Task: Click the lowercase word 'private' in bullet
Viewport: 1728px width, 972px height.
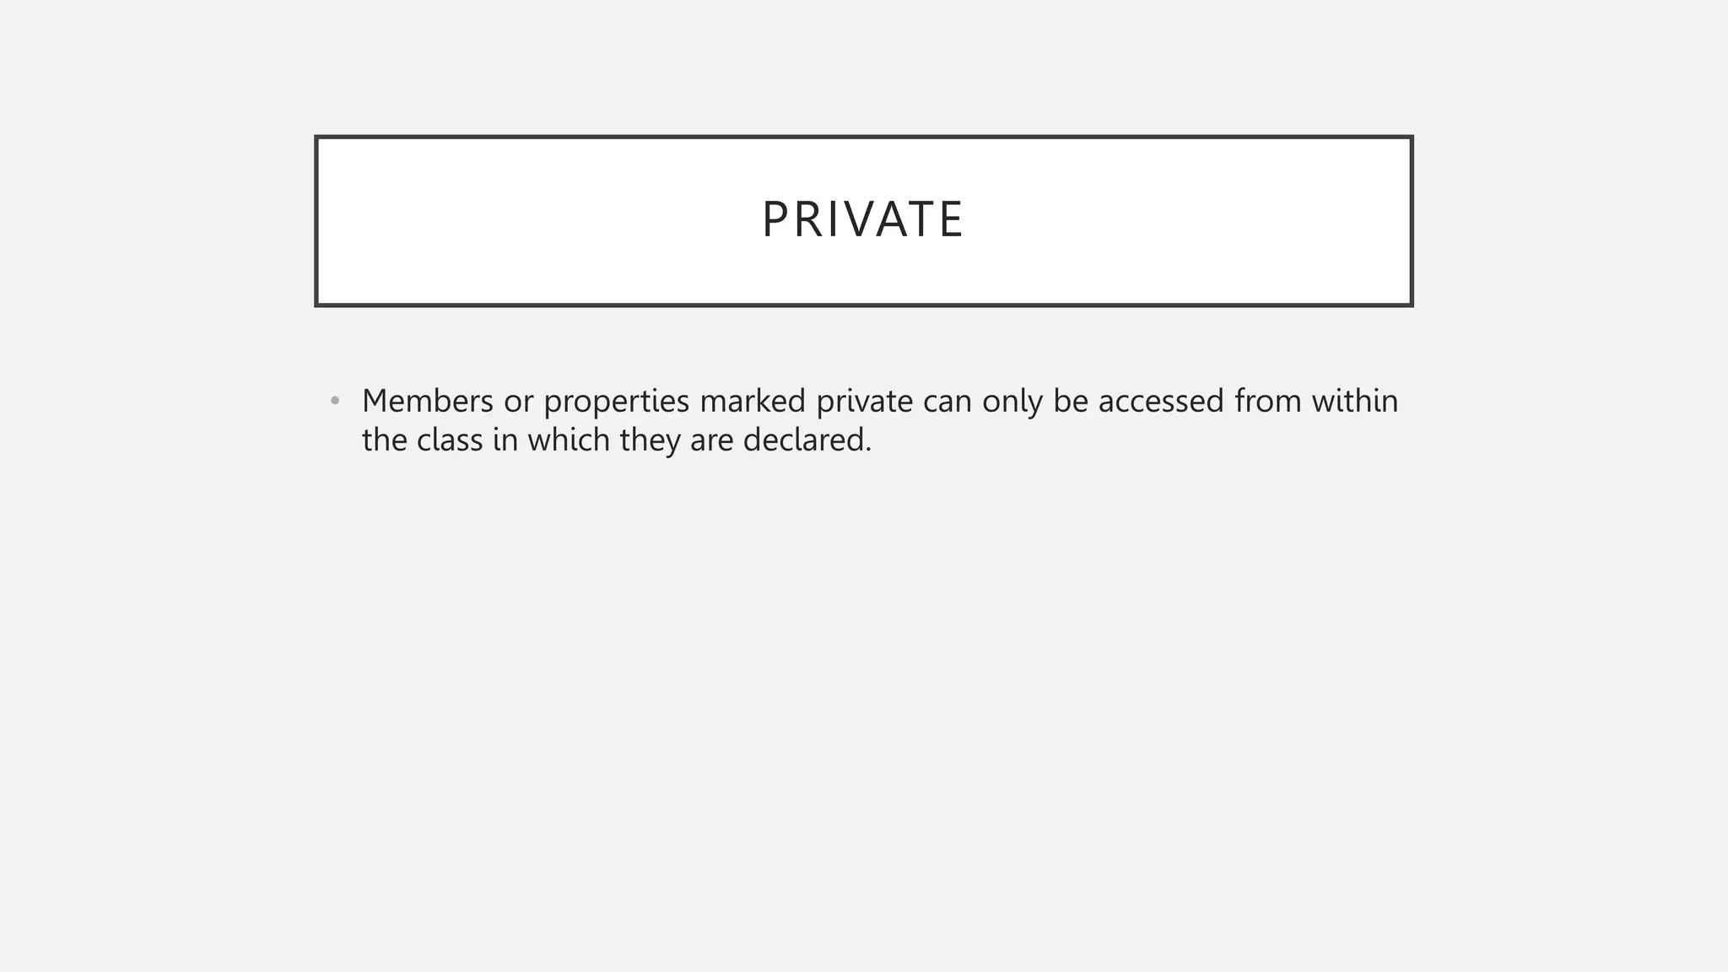Action: [865, 402]
